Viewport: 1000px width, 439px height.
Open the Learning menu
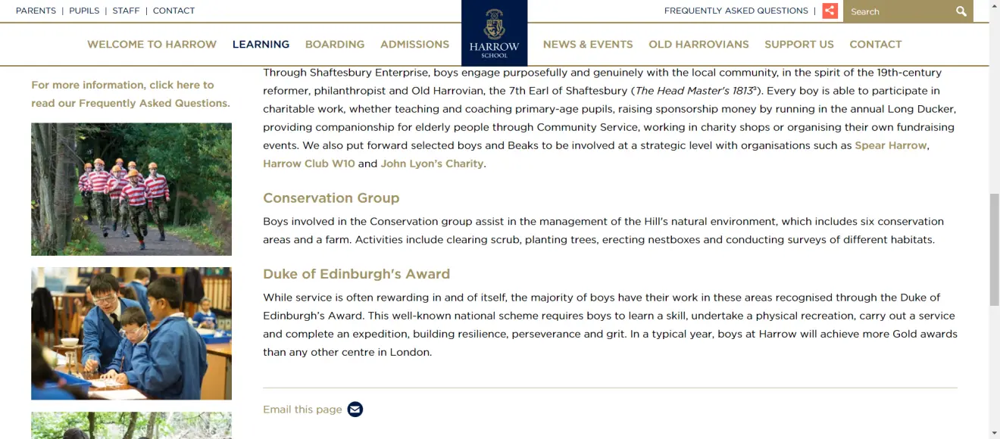coord(261,44)
